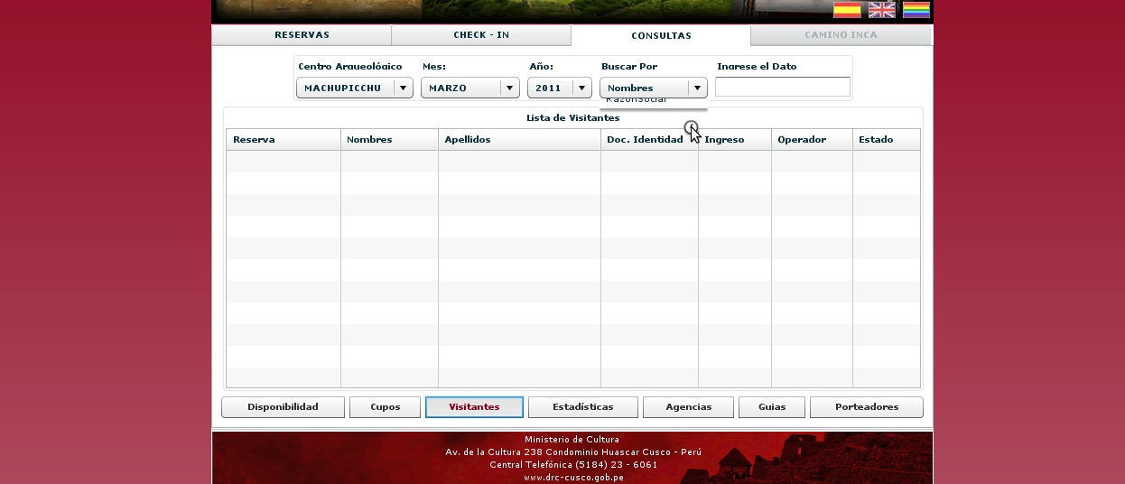
Task: Open the Estadísticas section button
Action: (x=582, y=407)
